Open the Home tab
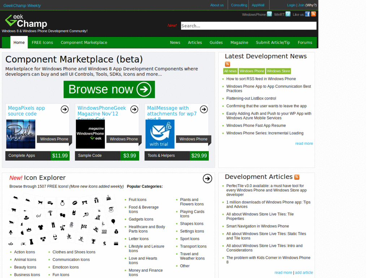 19,42
